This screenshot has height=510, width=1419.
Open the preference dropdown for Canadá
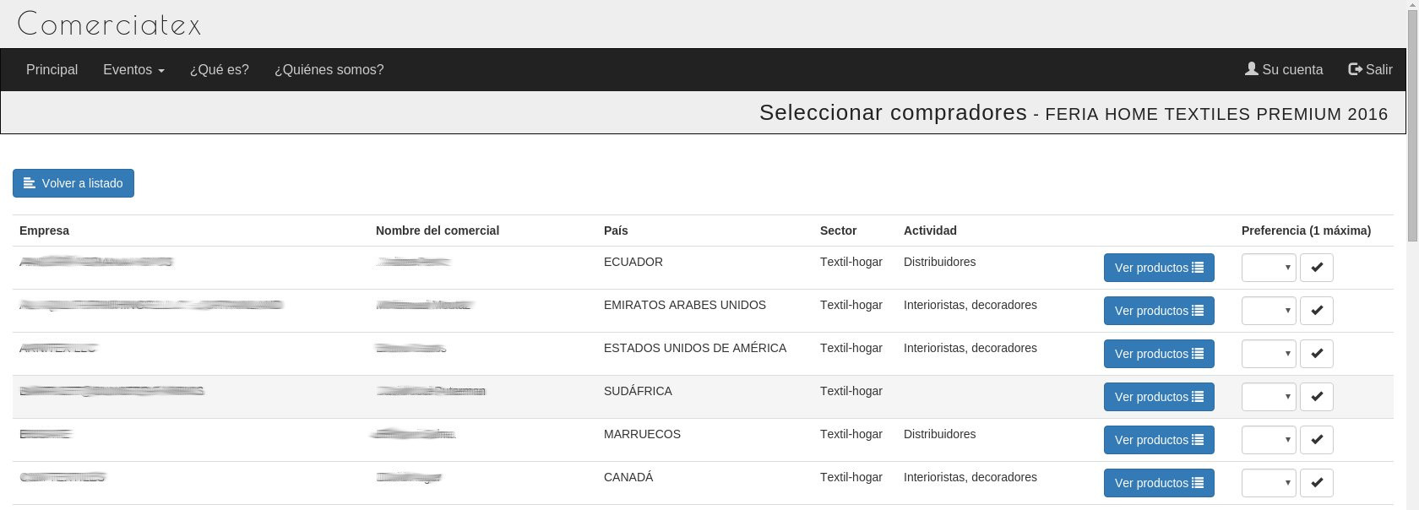1269,483
